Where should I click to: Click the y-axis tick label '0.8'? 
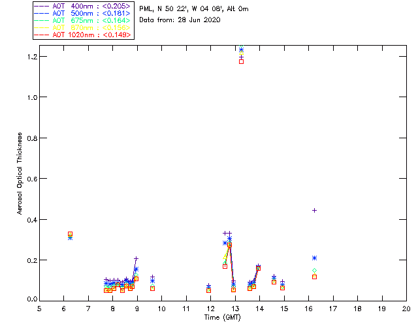pyautogui.click(x=32, y=138)
